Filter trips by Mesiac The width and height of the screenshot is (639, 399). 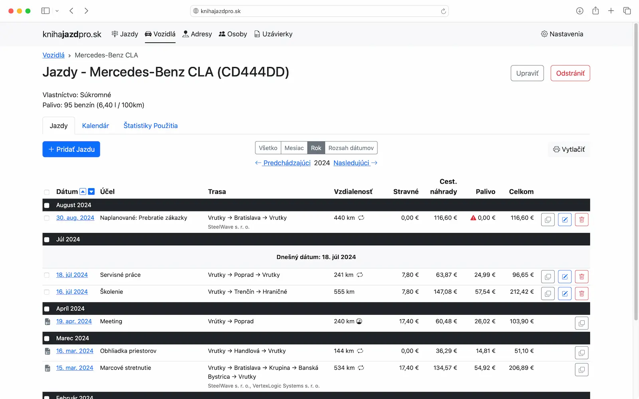(x=294, y=148)
